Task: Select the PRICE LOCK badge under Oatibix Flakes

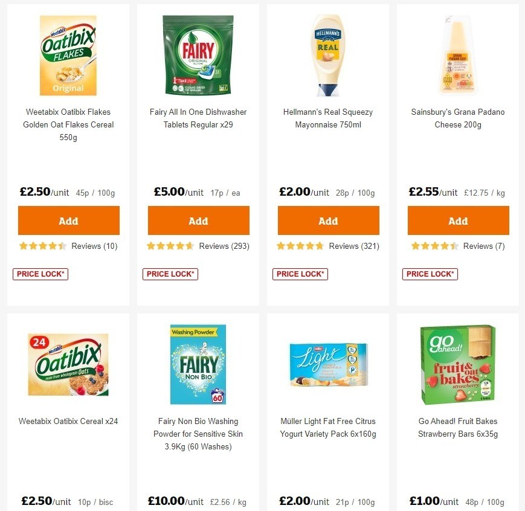Action: [x=40, y=274]
